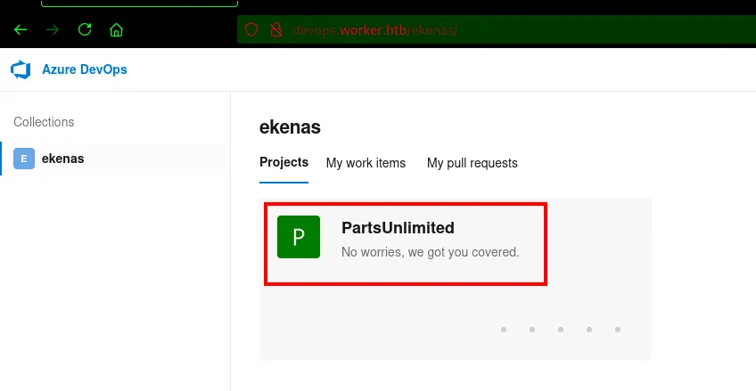Viewport: 756px width, 391px height.
Task: Click the 'No worries, we got you covered' description
Action: [x=430, y=252]
